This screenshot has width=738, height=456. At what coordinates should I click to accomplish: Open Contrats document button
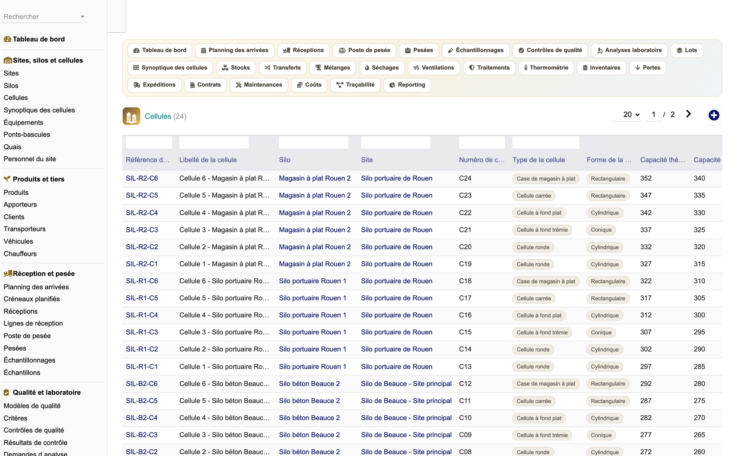[x=206, y=85]
